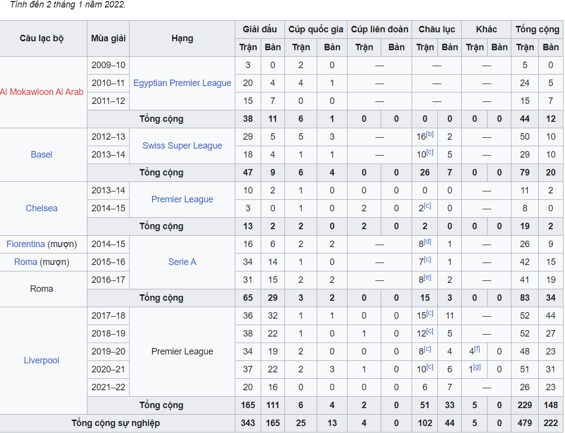Image resolution: width=565 pixels, height=433 pixels.
Task: Open footnote [d] in the Fiorentina row
Action: pos(427,242)
